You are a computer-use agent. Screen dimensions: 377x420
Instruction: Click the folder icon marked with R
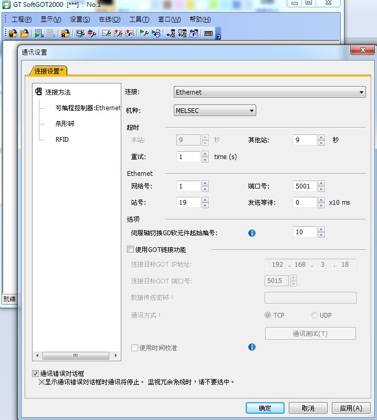(x=65, y=34)
